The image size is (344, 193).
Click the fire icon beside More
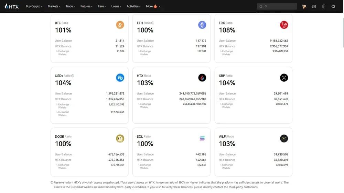point(155,6)
